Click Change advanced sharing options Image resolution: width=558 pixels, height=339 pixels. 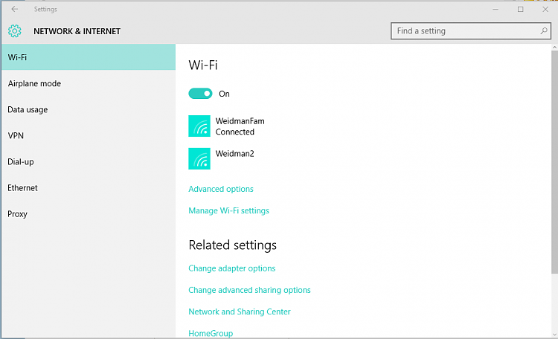click(x=249, y=290)
